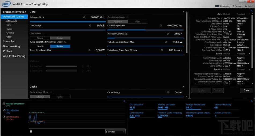Pause the monitoring graph

(x=31, y=131)
